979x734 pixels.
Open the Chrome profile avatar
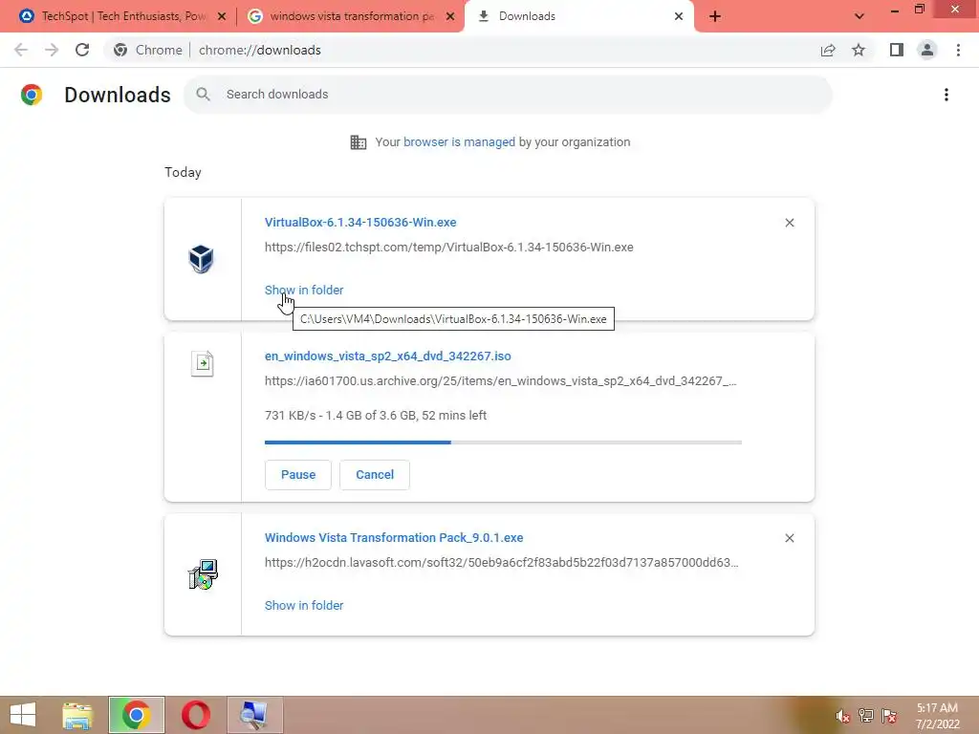point(927,50)
